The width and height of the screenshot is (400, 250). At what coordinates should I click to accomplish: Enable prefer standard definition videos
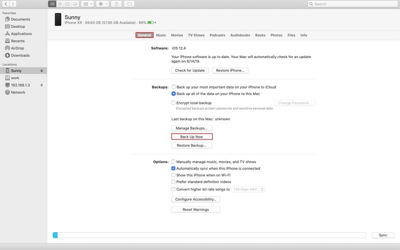click(174, 182)
